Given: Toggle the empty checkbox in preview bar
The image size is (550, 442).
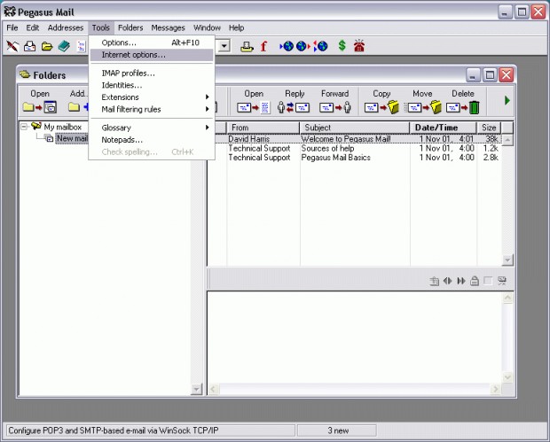Looking at the screenshot, I should 488,281.
